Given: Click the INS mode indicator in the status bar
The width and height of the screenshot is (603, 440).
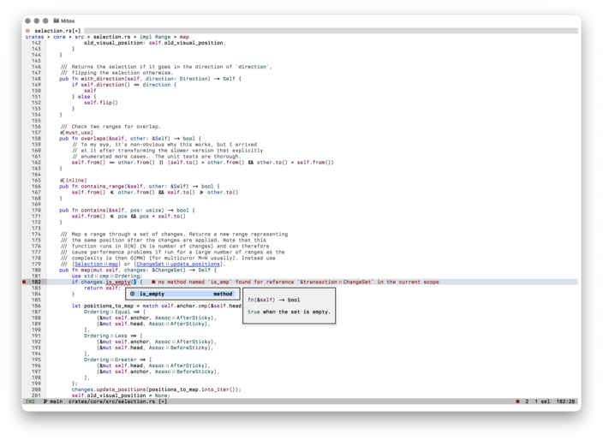Looking at the screenshot, I should 30,401.
